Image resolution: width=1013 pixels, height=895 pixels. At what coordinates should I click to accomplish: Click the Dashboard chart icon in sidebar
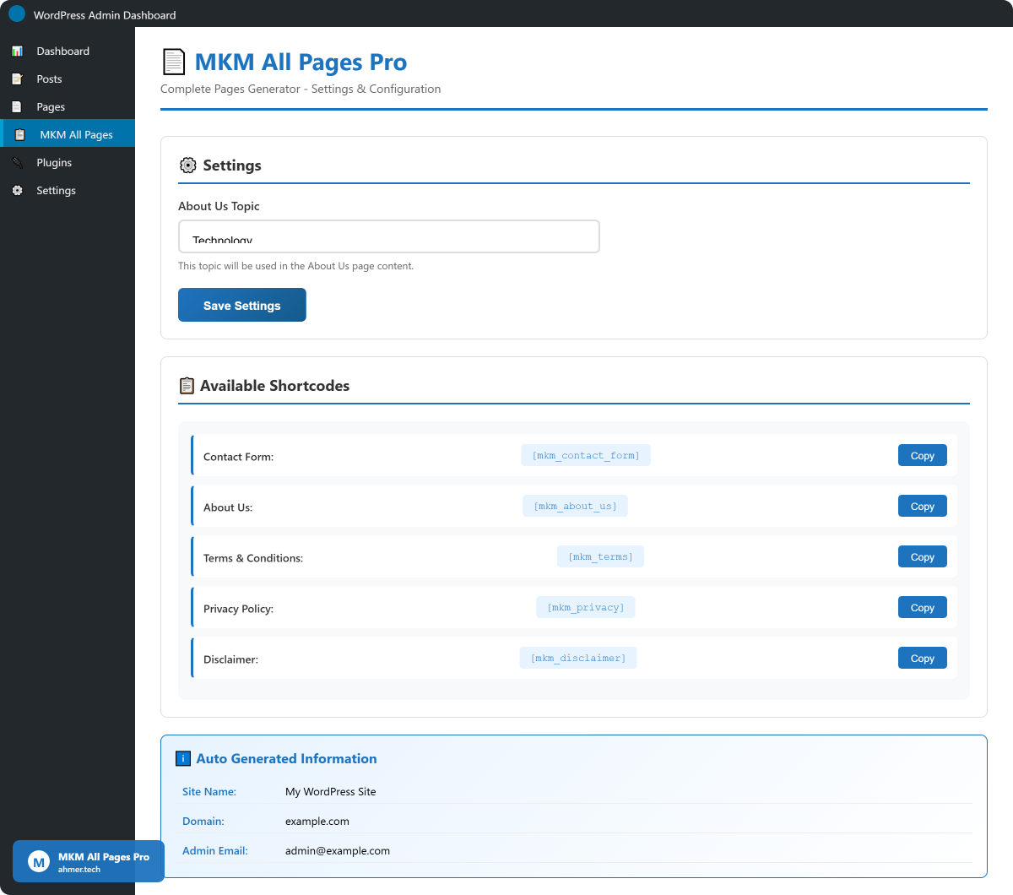pyautogui.click(x=17, y=52)
